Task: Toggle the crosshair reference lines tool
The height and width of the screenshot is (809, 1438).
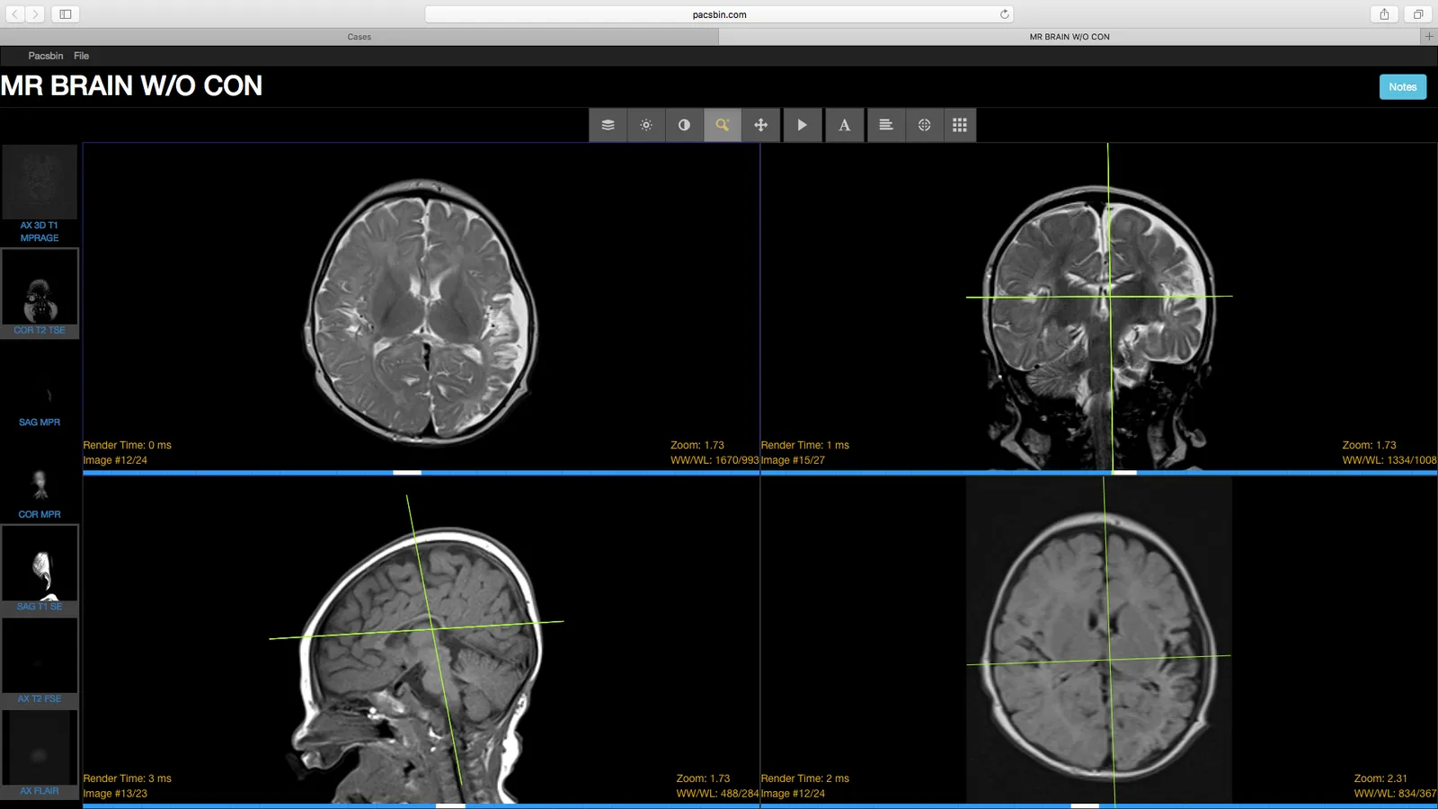Action: click(x=924, y=125)
